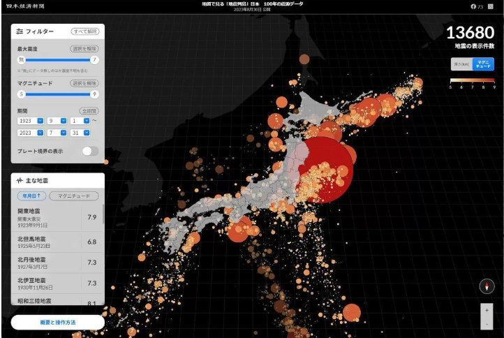Reset map orientation with the compass
504x338 pixels.
[487, 286]
